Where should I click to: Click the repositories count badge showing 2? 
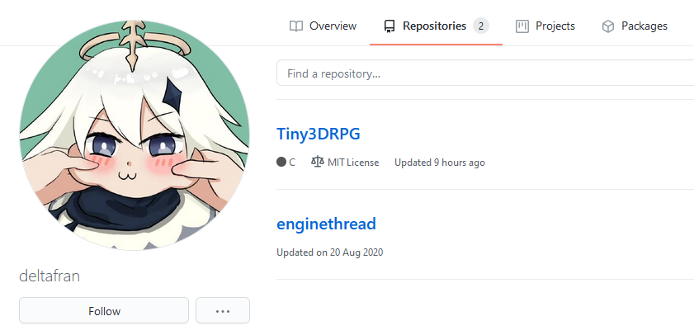[480, 26]
